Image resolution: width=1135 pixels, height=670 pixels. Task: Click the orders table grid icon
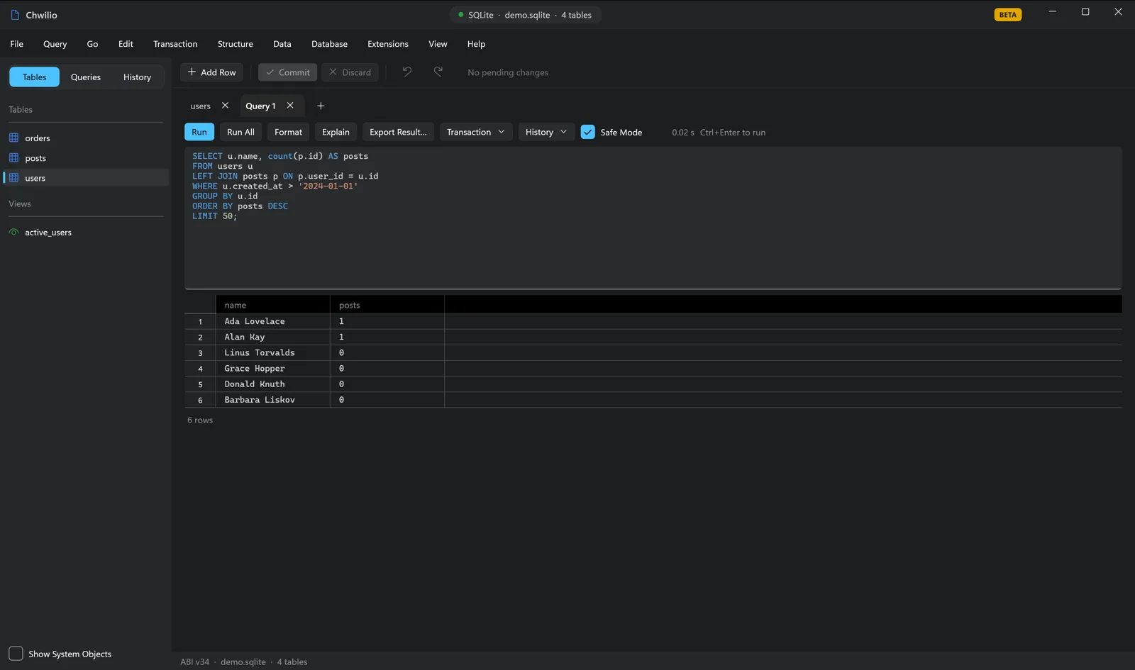pyautogui.click(x=13, y=138)
